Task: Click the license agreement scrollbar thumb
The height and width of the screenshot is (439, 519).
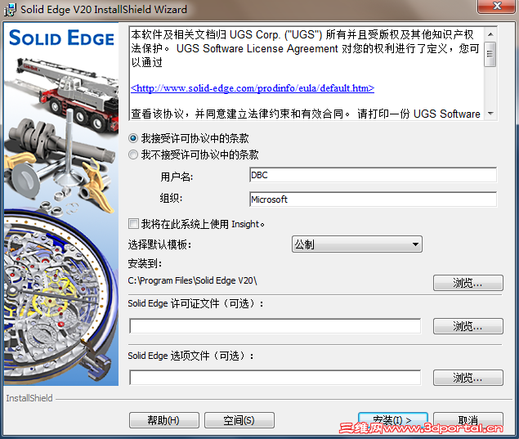Action: 490,54
